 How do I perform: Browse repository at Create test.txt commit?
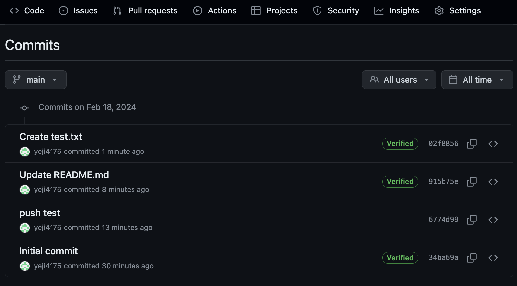click(x=493, y=144)
